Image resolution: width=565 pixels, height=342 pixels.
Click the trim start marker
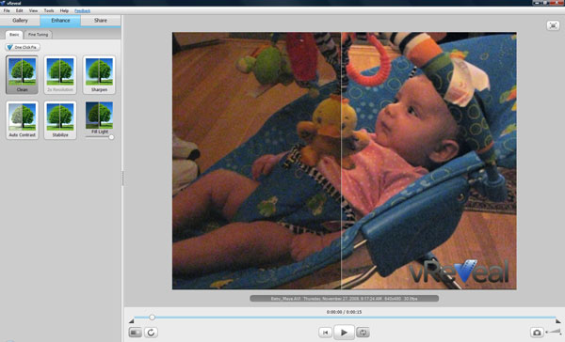(x=132, y=320)
